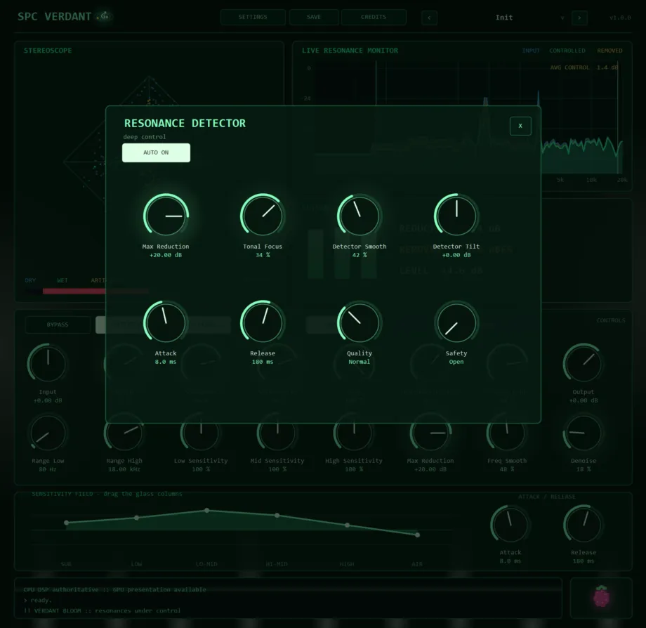Click the CONTROLS label in the main panel
The image size is (646, 628).
click(x=611, y=320)
